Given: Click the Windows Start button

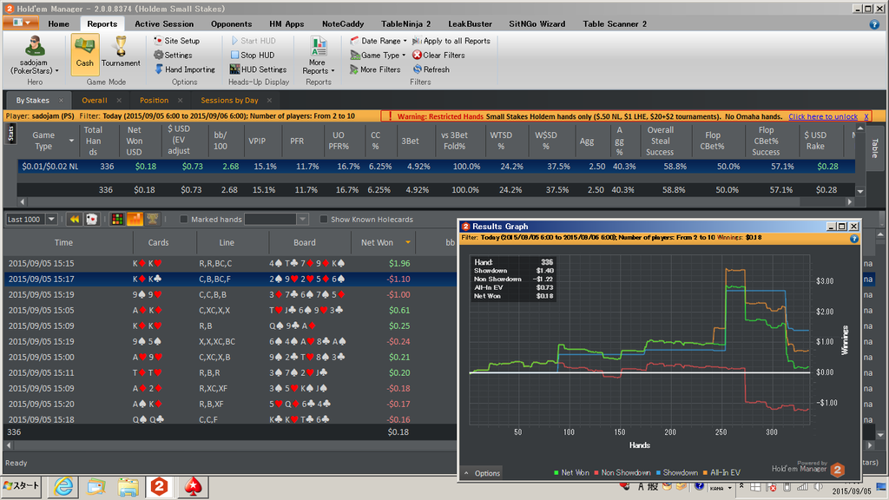Looking at the screenshot, I should coord(22,486).
